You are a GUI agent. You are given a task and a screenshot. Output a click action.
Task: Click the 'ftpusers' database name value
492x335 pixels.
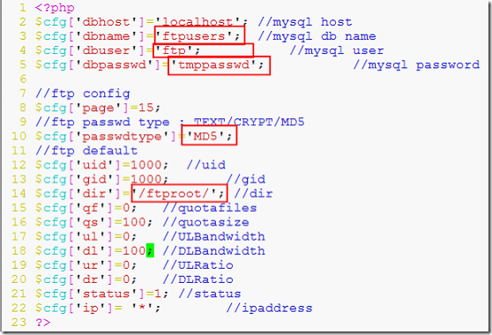coord(194,36)
